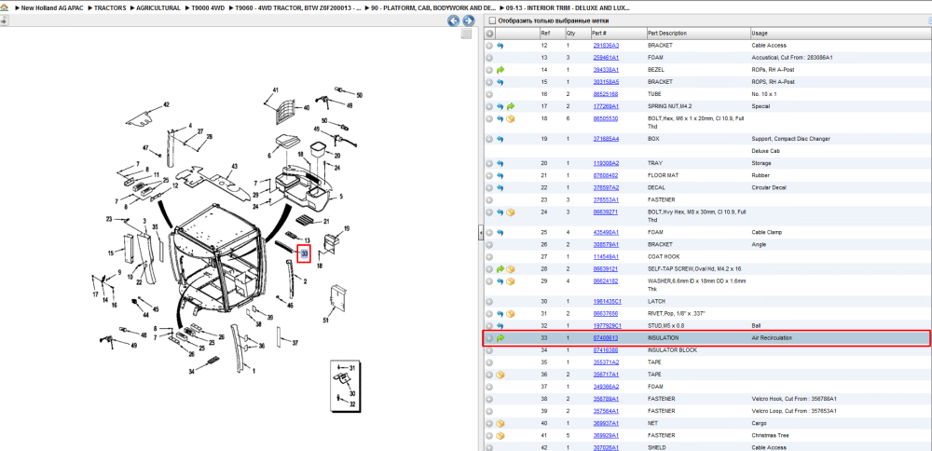Image resolution: width=932 pixels, height=451 pixels.
Task: Click package box icon on ref 18 row
Action: point(511,119)
